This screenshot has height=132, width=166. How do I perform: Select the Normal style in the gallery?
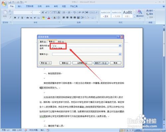(106, 14)
